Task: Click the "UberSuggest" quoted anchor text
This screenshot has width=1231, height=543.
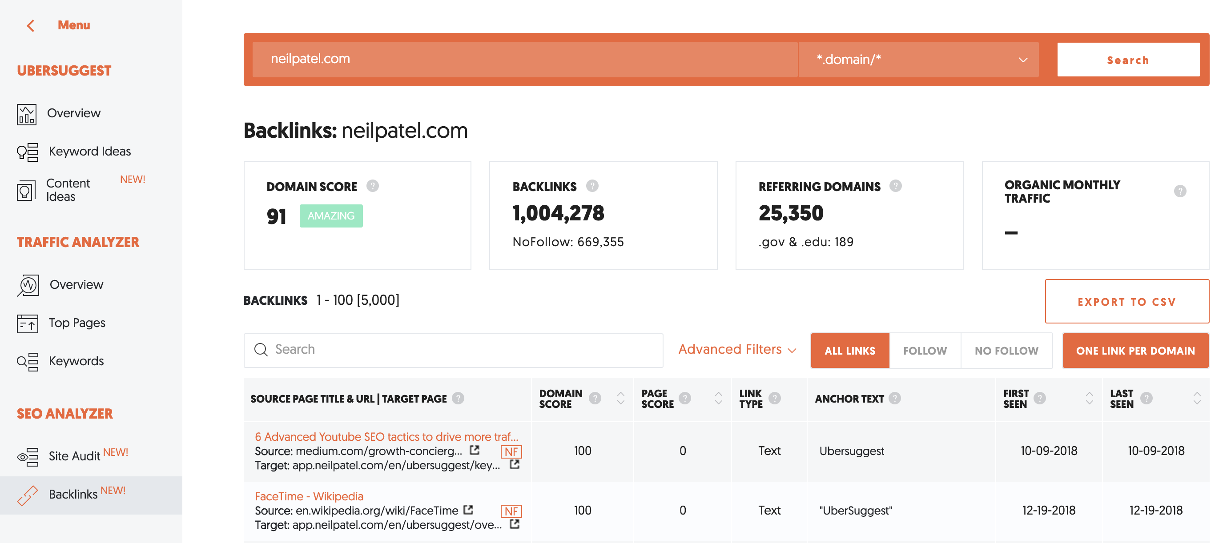Action: point(855,511)
